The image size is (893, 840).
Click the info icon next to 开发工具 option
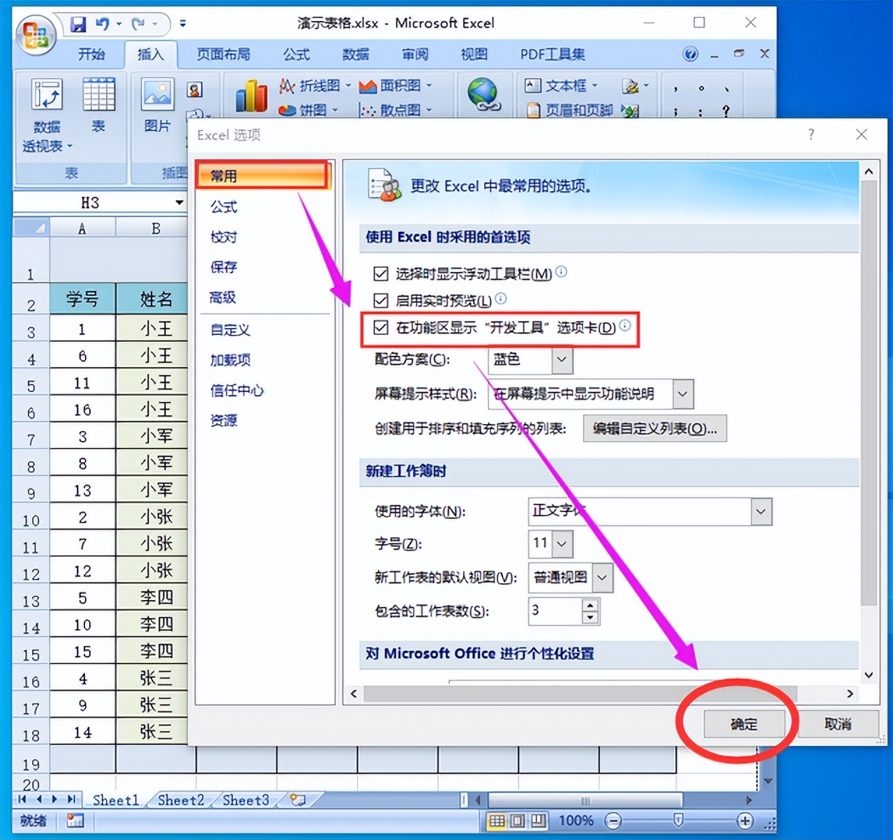pos(625,326)
